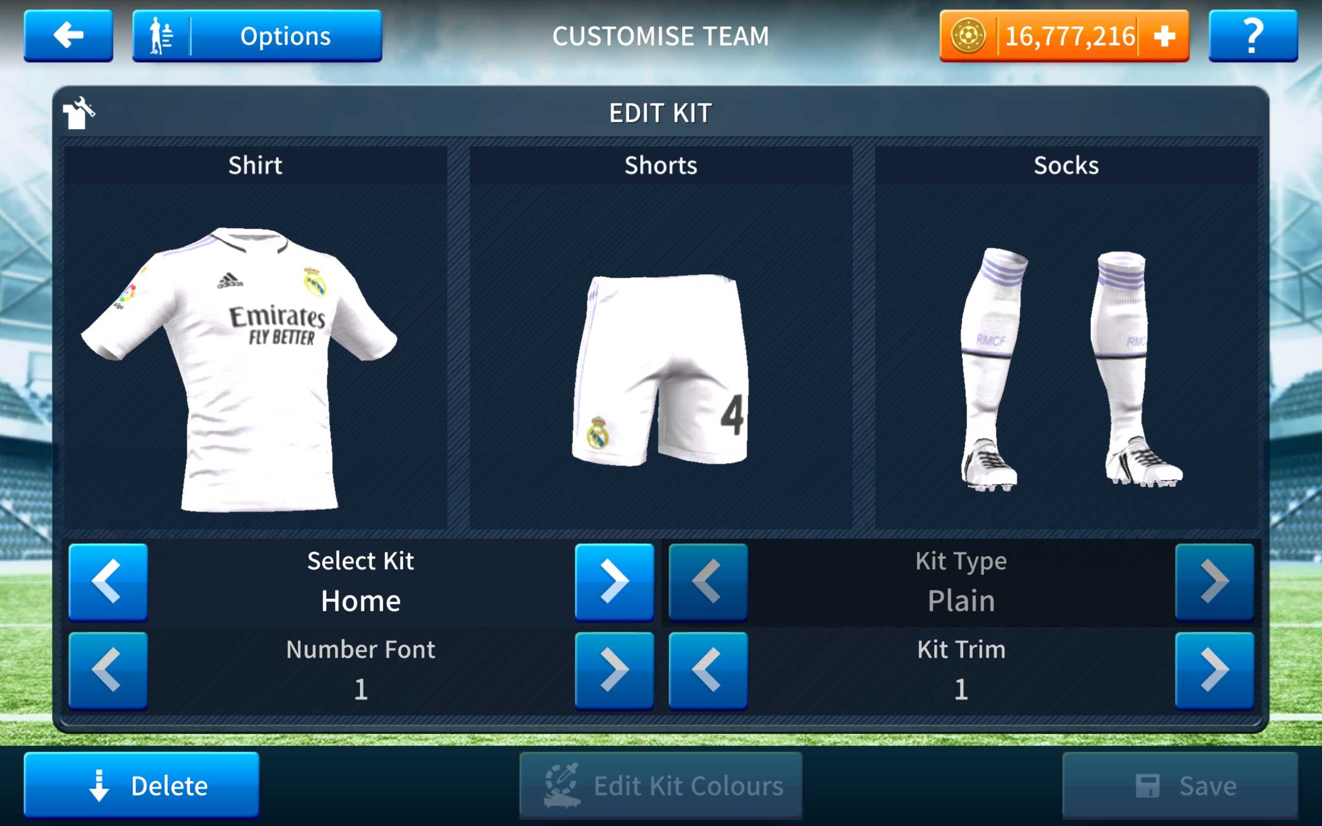Click the gold coin icon
Viewport: 1322px width, 826px height.
pyautogui.click(x=968, y=36)
